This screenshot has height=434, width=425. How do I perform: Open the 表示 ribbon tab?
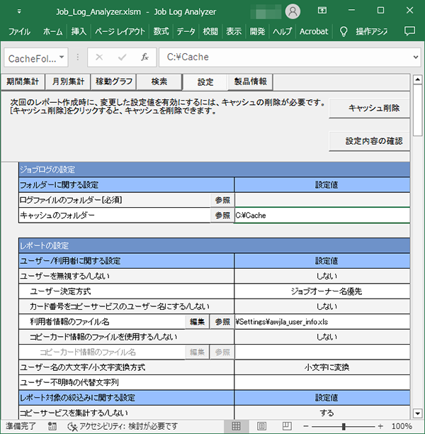pos(234,31)
